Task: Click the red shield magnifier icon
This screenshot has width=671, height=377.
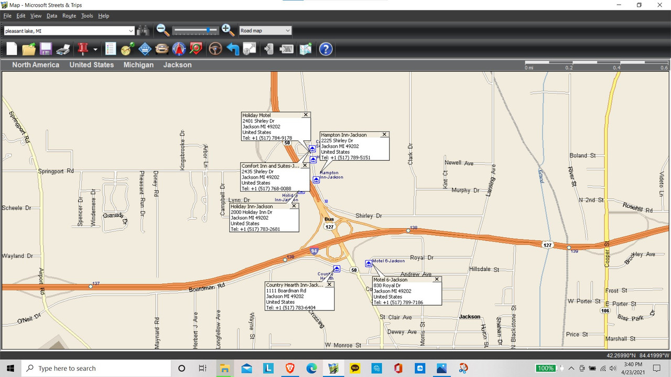Action: [x=196, y=49]
